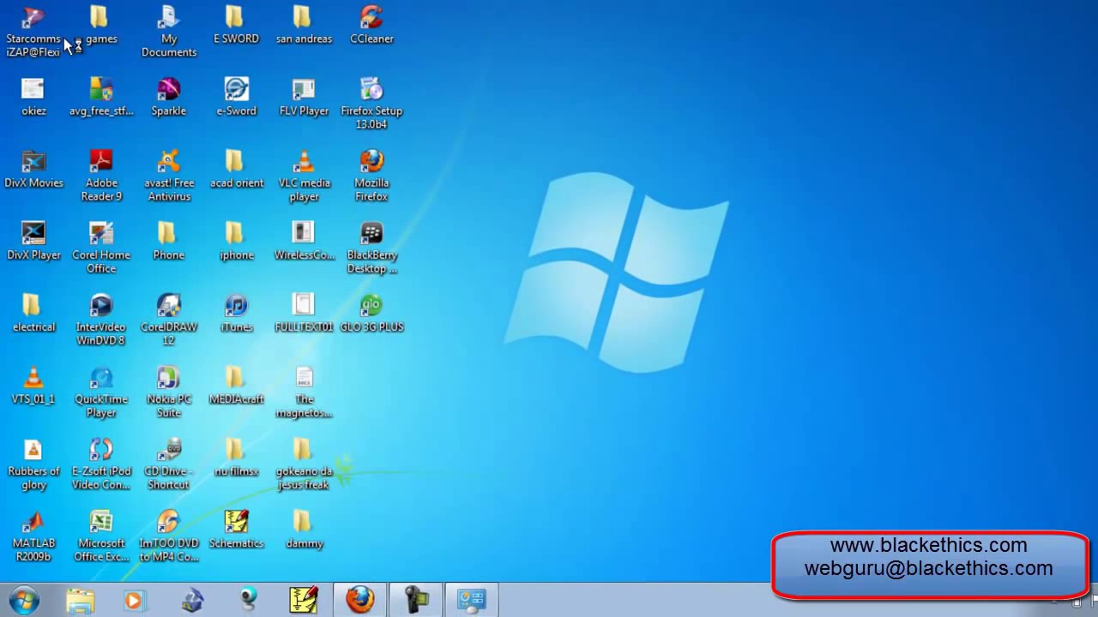Open the games folder
The height and width of the screenshot is (617, 1098).
(100, 26)
